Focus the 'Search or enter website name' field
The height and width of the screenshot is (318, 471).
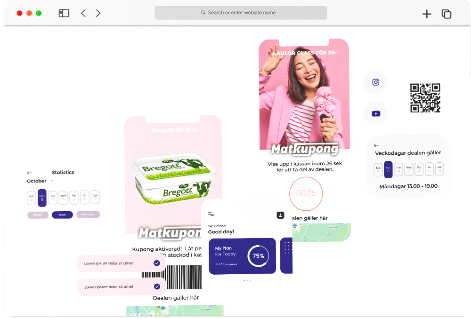click(241, 13)
